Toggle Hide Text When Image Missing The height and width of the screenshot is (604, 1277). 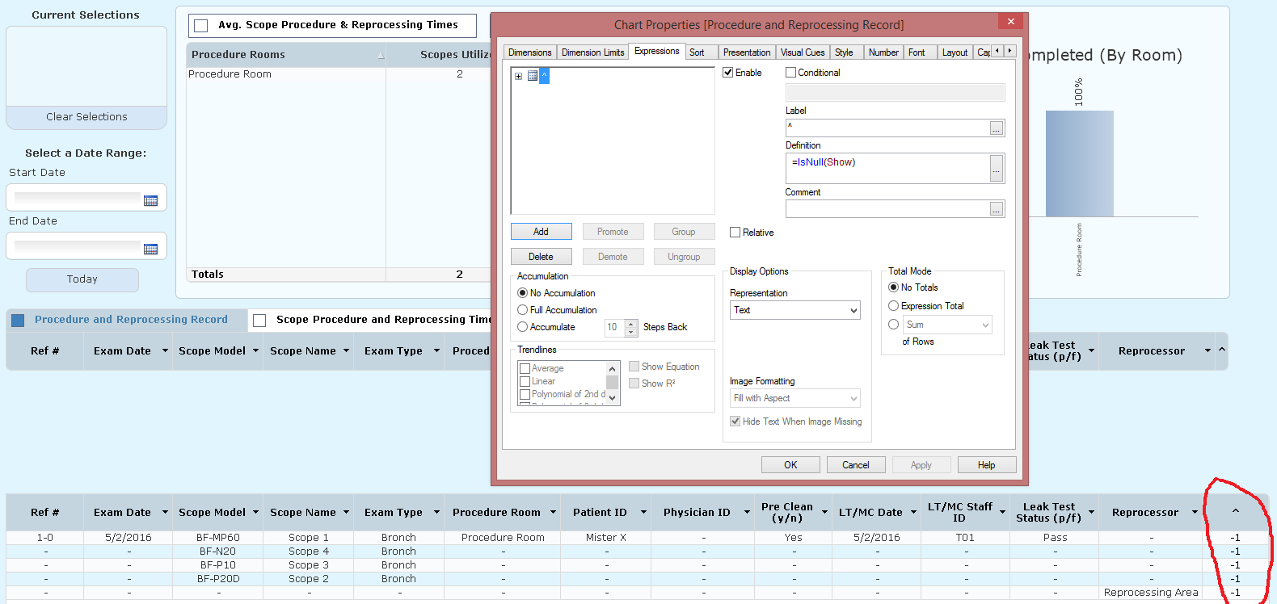[735, 422]
